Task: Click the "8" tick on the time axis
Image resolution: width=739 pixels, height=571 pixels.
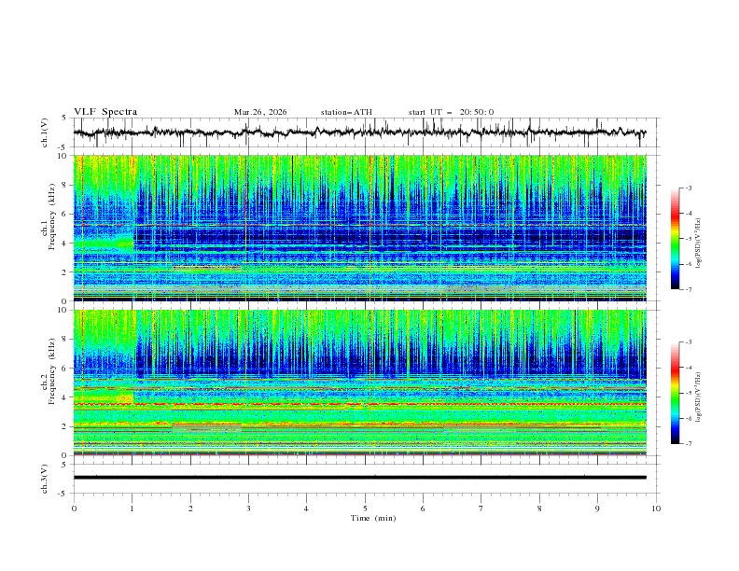Action: pyautogui.click(x=539, y=508)
